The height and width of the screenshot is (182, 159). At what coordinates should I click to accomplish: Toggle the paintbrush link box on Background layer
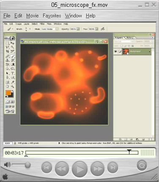coord(120,51)
